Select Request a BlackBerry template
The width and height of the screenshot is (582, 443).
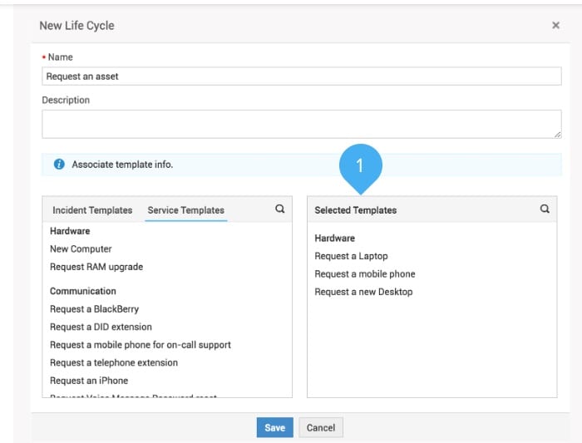[94, 309]
